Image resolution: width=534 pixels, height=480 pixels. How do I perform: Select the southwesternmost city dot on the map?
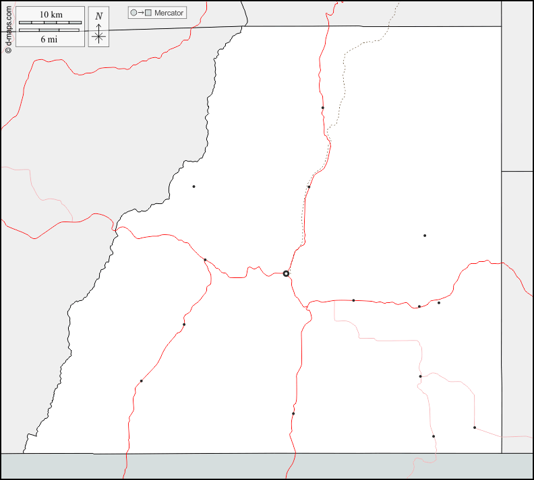pos(141,381)
